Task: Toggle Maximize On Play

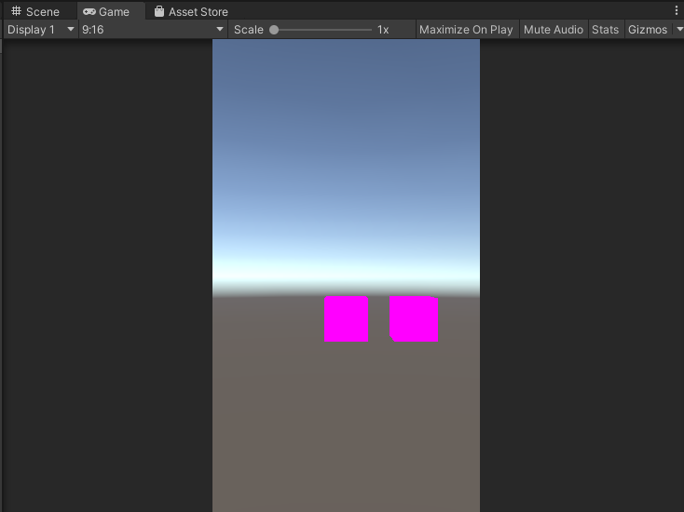Action: (x=466, y=30)
